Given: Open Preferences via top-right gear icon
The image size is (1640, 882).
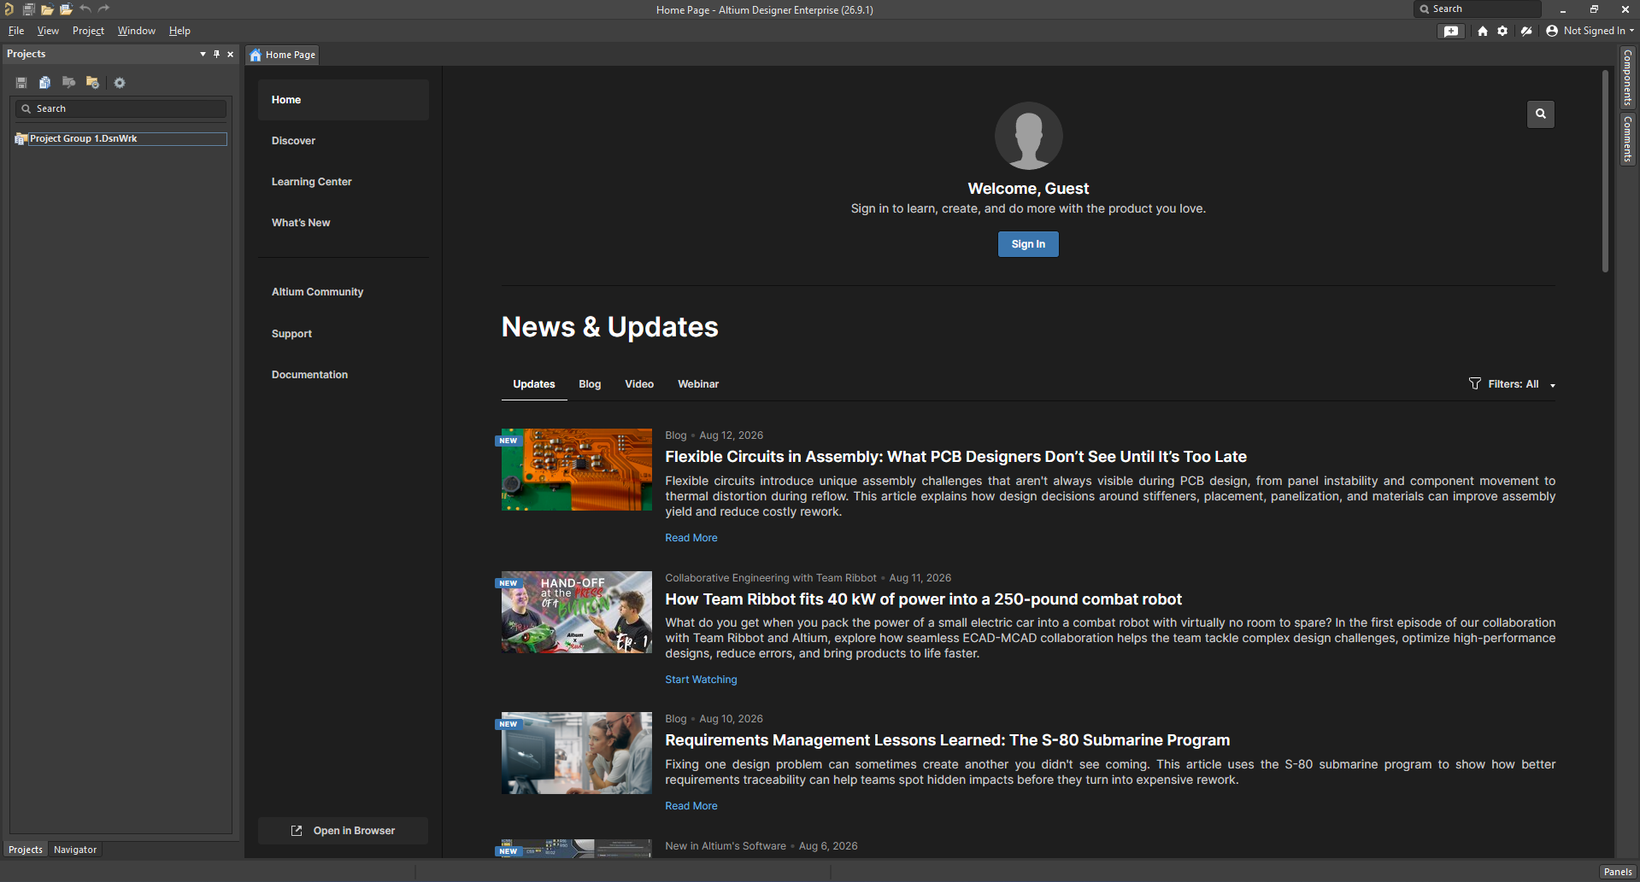Looking at the screenshot, I should coord(1502,31).
